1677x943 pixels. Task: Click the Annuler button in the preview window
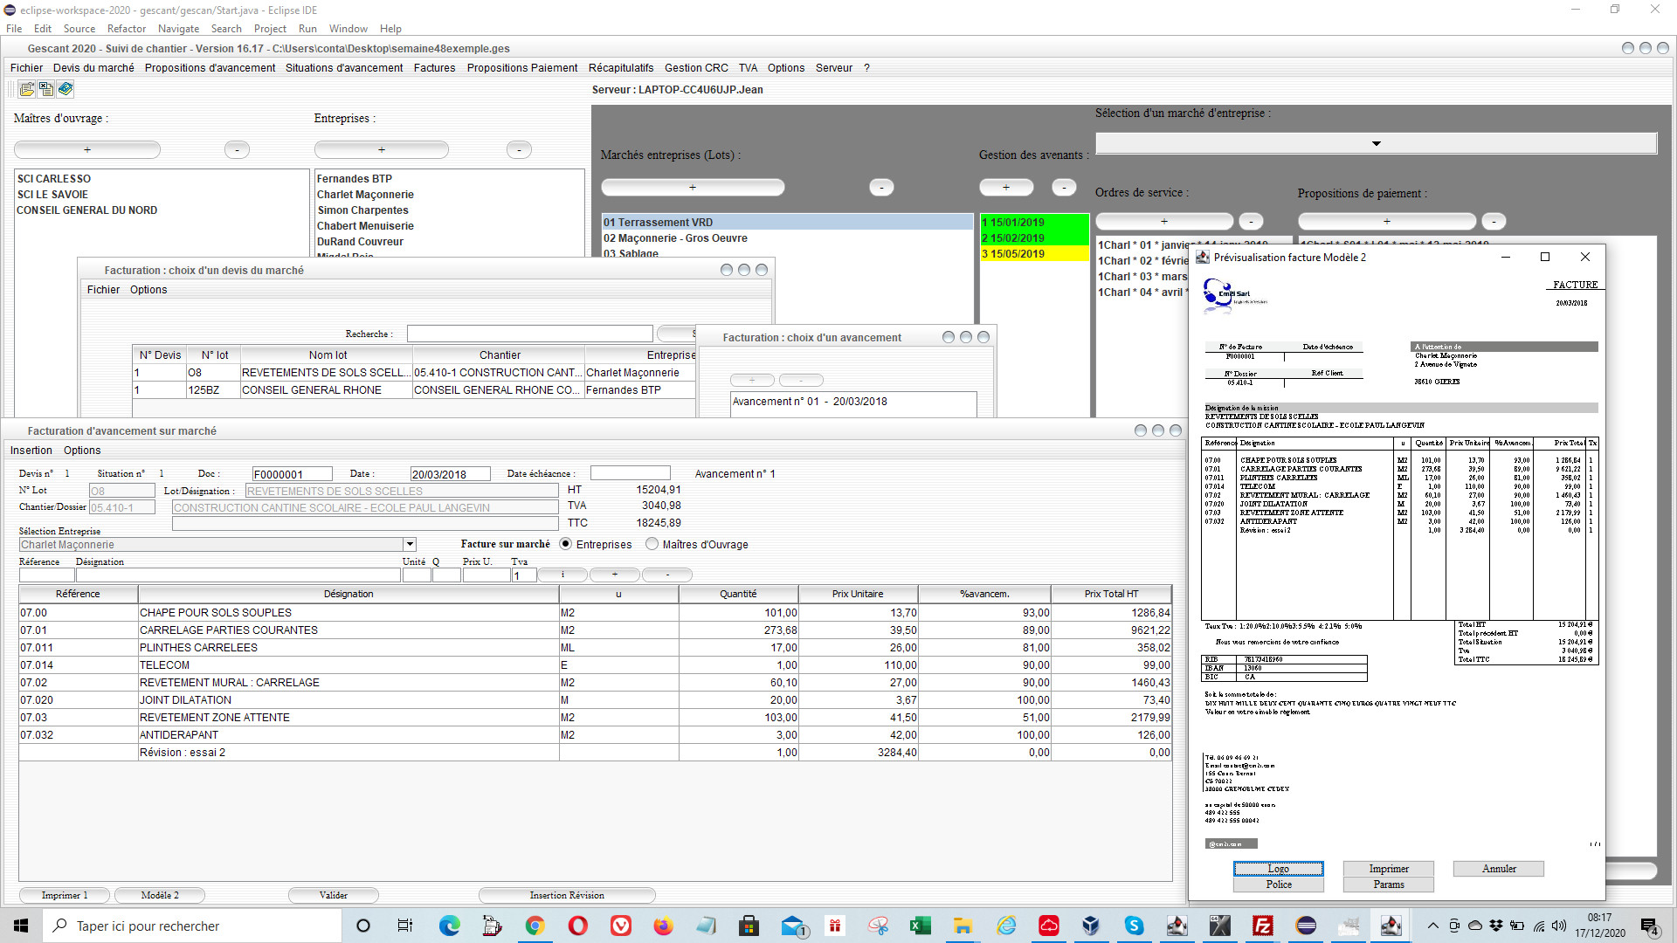tap(1499, 869)
